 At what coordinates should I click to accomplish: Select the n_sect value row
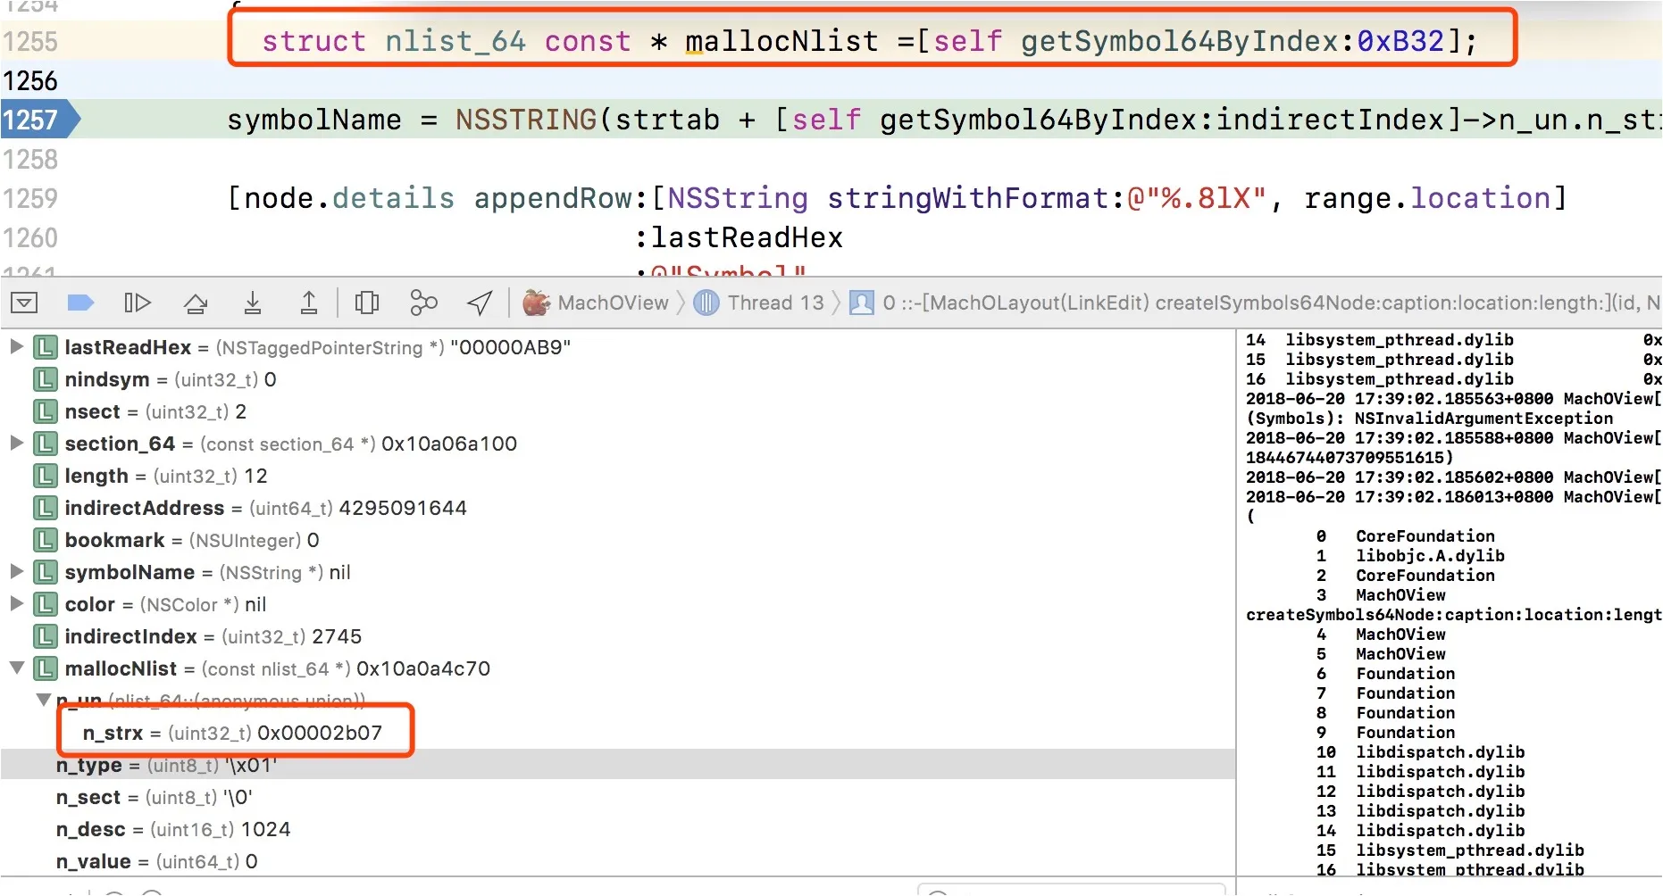point(618,797)
